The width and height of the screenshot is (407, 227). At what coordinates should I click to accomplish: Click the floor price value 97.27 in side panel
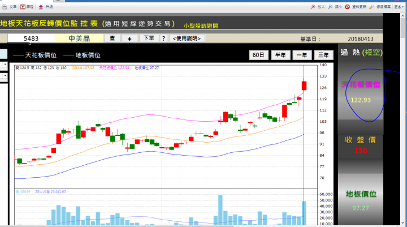[x=361, y=208]
